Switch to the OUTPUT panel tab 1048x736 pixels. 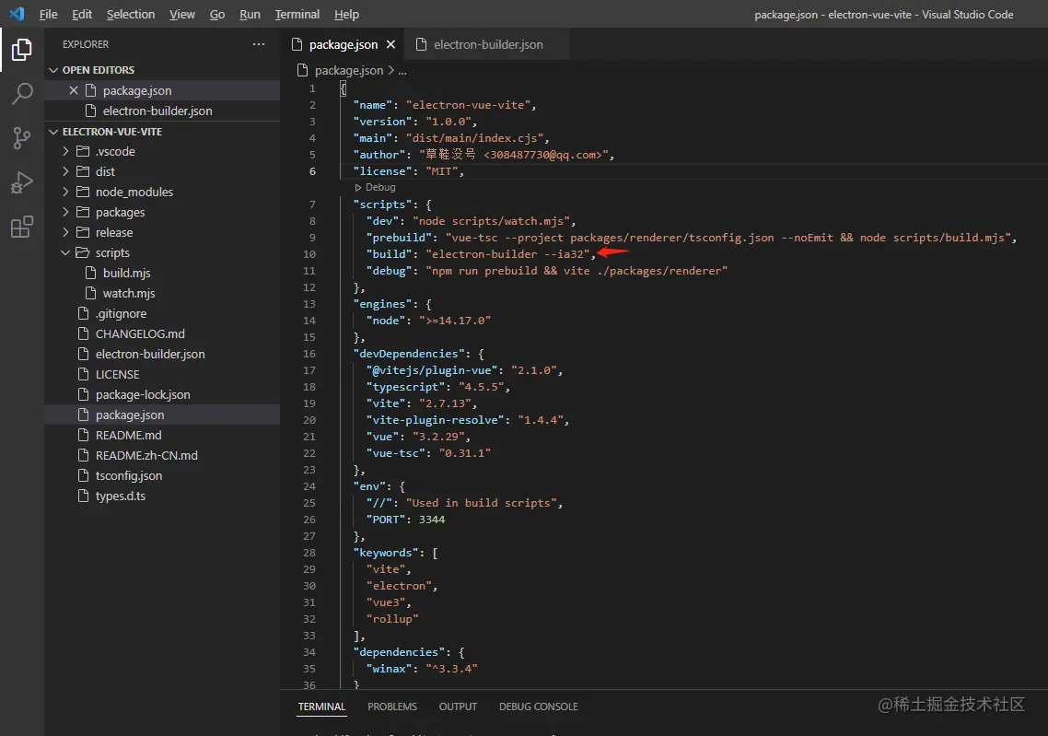click(458, 707)
